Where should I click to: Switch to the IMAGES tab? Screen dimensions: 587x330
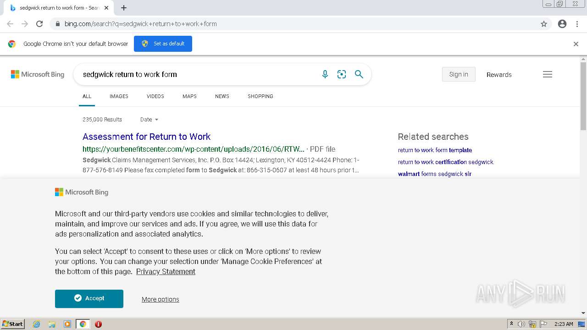tap(119, 96)
